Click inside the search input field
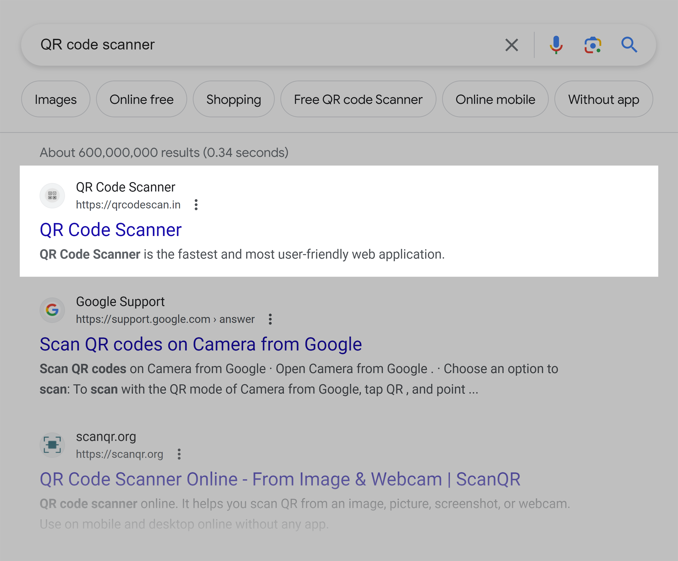 (x=226, y=45)
